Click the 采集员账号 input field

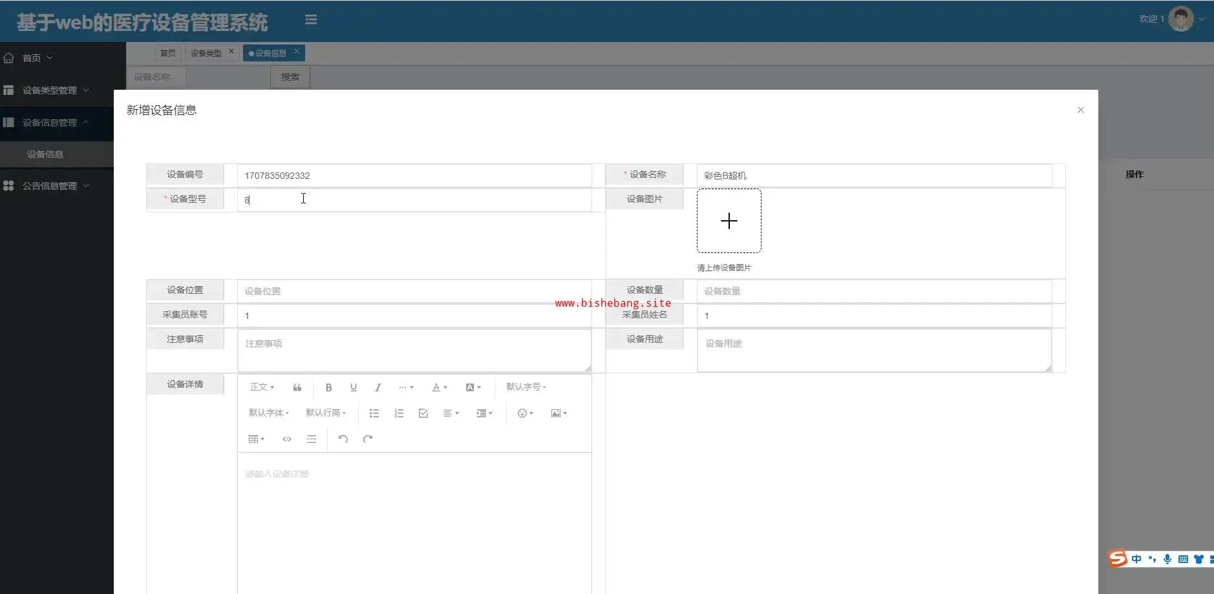[414, 316]
